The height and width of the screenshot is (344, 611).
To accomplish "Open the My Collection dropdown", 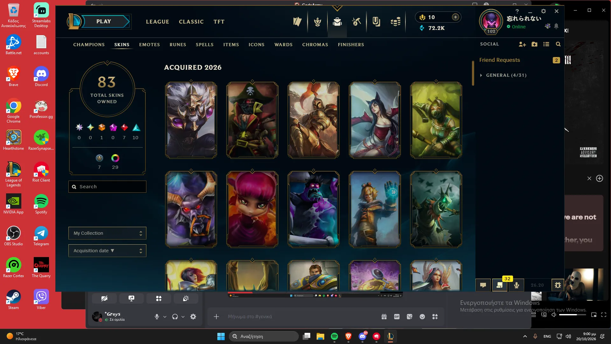I will [x=107, y=233].
